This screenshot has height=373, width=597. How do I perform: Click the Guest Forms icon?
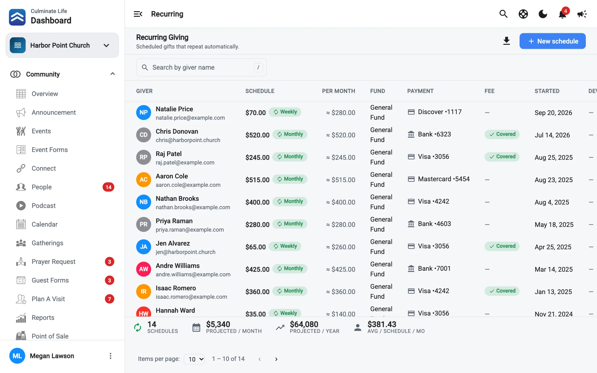[21, 280]
